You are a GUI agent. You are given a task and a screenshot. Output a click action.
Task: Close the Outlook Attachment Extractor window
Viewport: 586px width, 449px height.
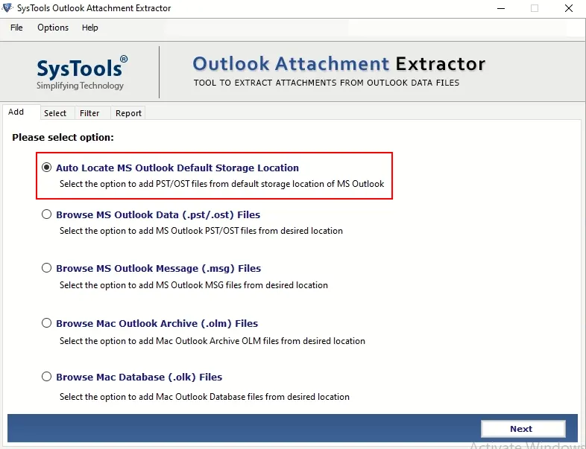point(569,8)
